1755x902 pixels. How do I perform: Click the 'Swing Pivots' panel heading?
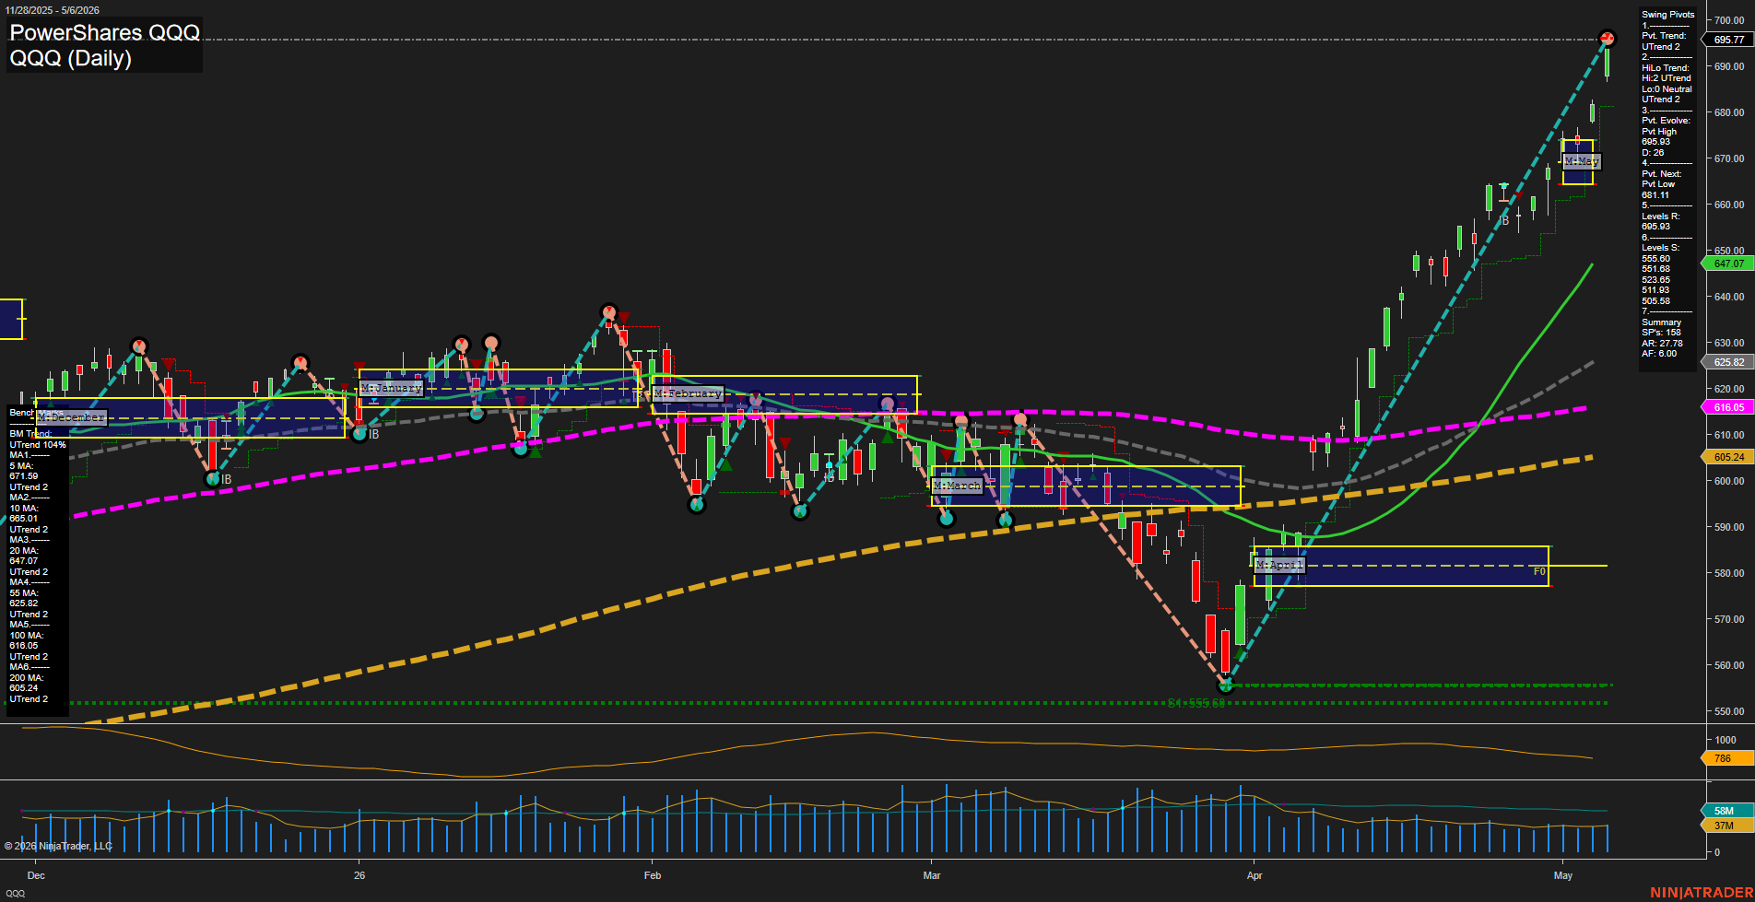(x=1667, y=15)
